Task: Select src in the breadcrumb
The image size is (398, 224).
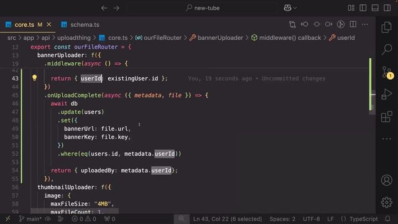Action: click(x=11, y=38)
